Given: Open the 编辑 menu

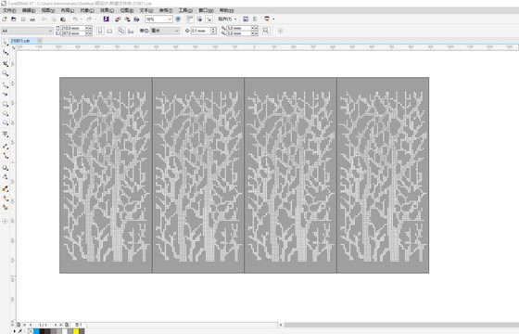Looking at the screenshot, I should click(29, 10).
